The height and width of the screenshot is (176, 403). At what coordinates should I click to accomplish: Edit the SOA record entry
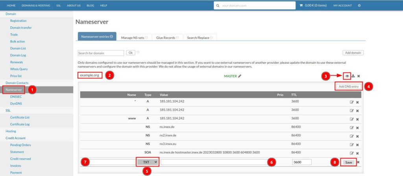351,153
